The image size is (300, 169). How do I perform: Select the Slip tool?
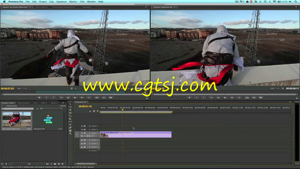(x=70, y=122)
